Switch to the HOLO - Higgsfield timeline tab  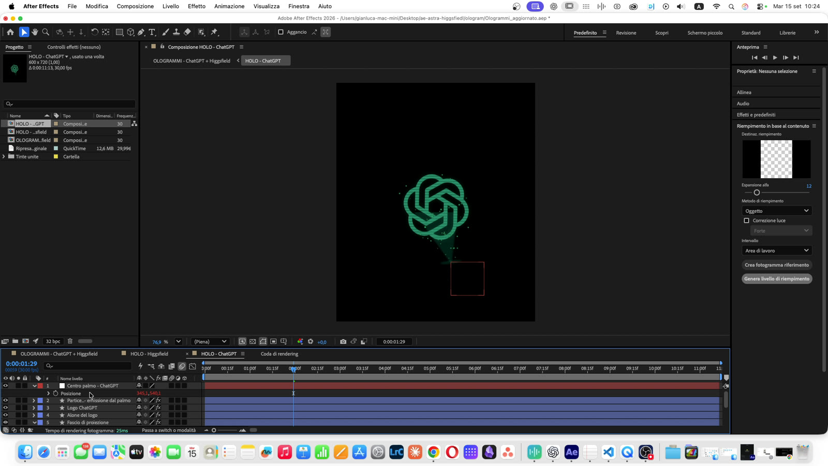click(149, 354)
